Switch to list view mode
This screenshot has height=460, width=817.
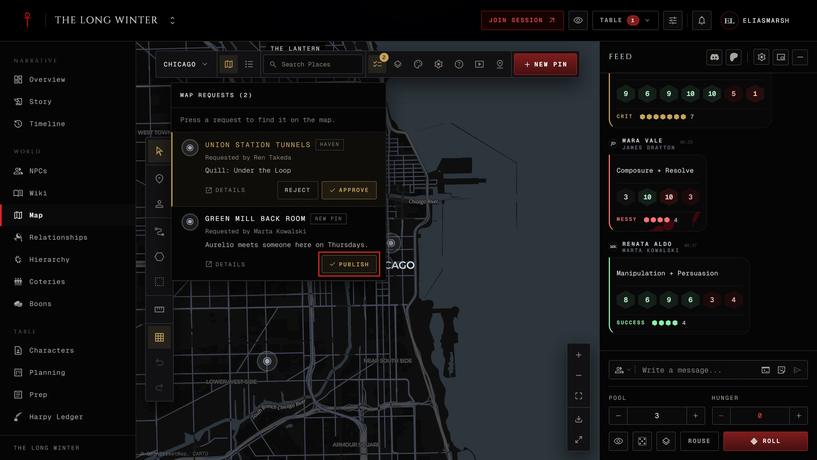(x=249, y=64)
